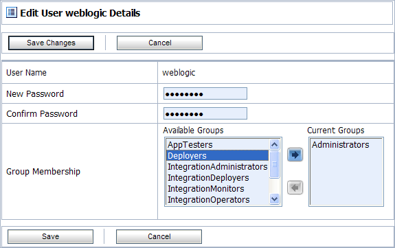The width and height of the screenshot is (395, 248).
Task: Click the bottom Save button
Action: pos(50,236)
